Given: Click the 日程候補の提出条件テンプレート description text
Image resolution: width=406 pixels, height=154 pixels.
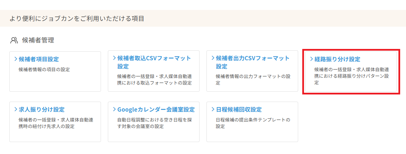Looking at the screenshot, I should pyautogui.click(x=253, y=123).
